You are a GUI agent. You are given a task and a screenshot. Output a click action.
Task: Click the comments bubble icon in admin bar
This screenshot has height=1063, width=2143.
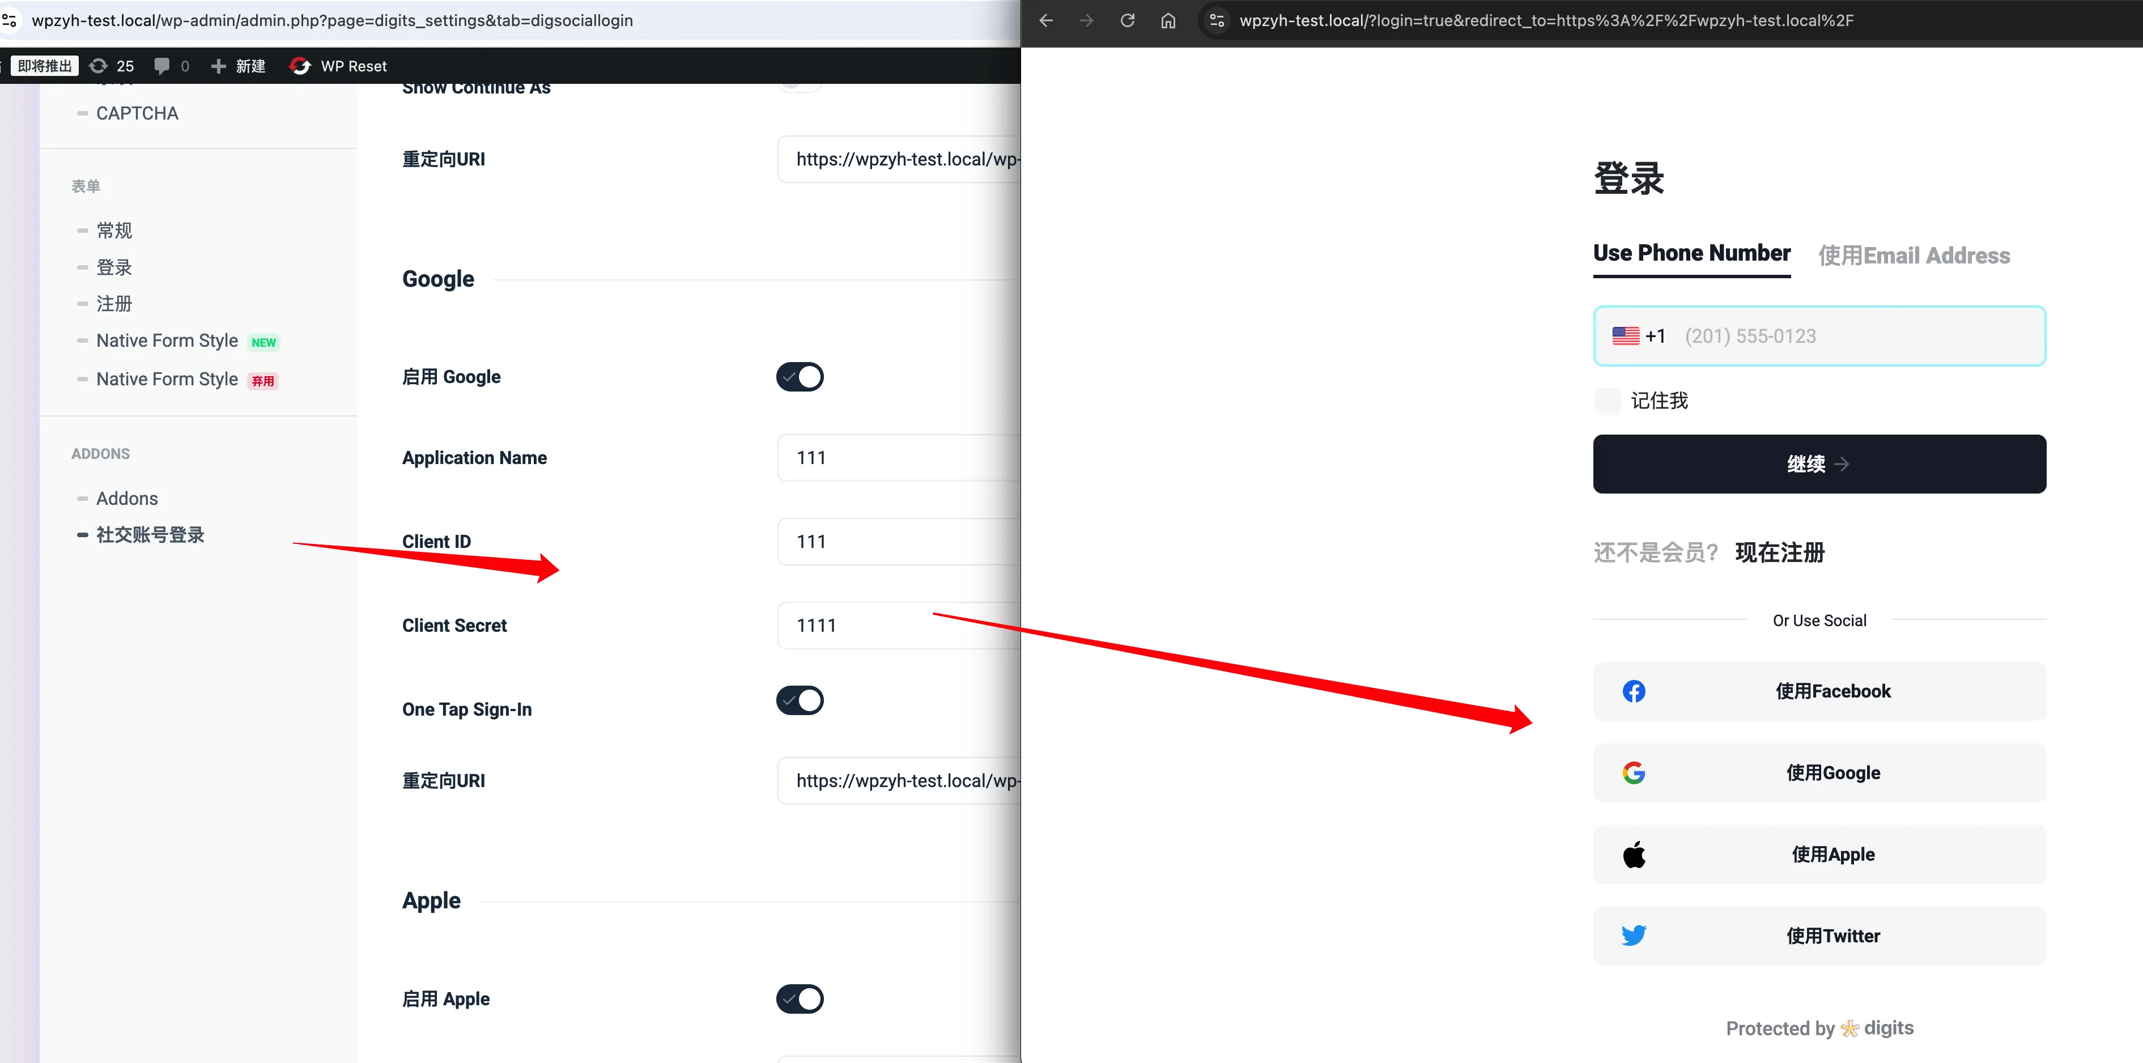point(162,66)
